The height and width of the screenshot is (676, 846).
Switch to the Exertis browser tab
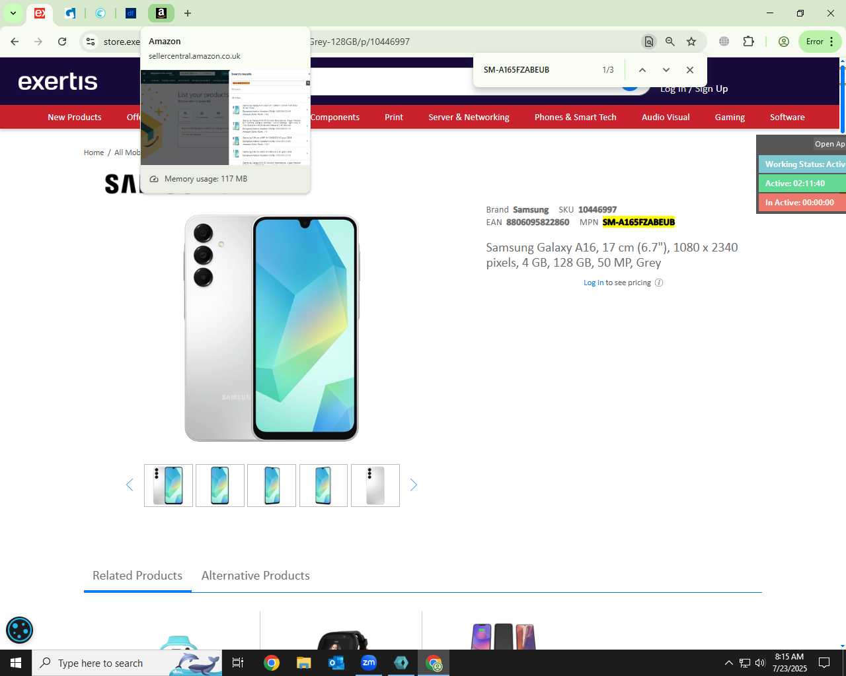[40, 13]
